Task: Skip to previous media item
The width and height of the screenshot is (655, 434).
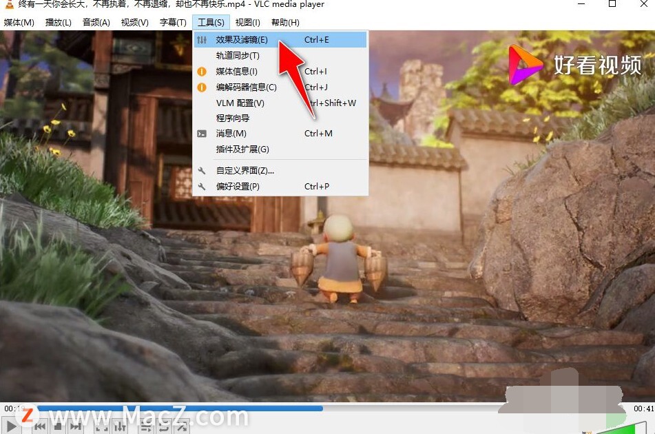Action: 40,426
